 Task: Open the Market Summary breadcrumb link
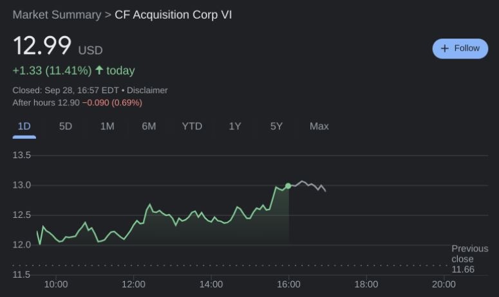pyautogui.click(x=57, y=15)
